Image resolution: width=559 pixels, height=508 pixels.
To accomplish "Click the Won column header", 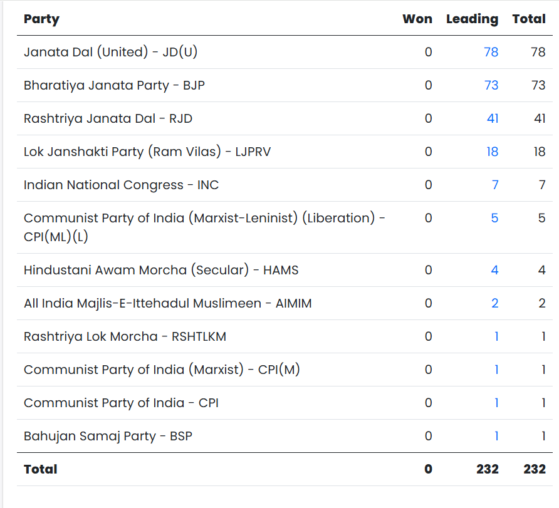I will pos(417,19).
